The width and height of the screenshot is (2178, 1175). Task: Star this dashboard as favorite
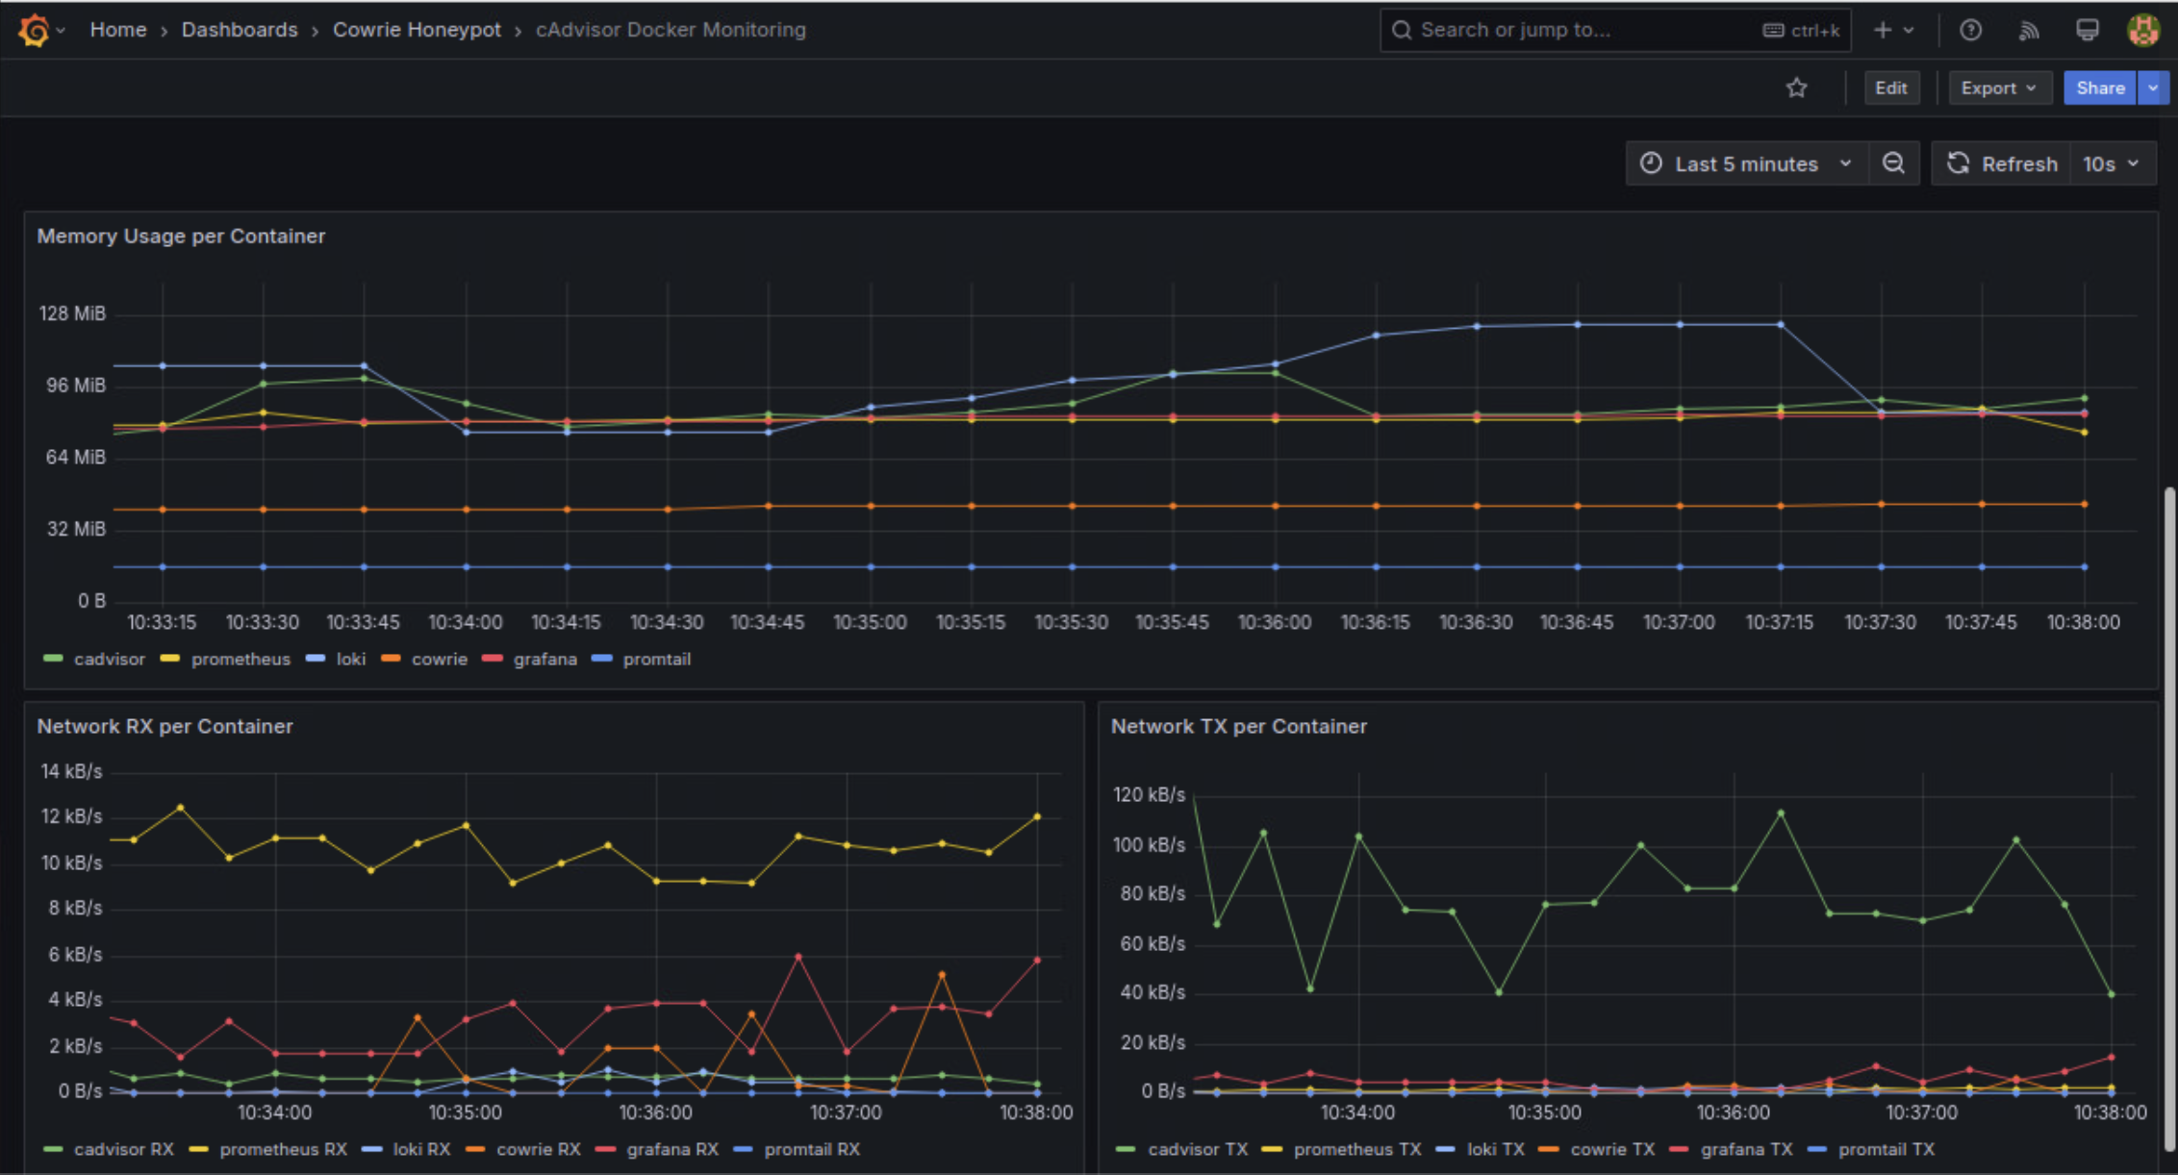(x=1796, y=88)
